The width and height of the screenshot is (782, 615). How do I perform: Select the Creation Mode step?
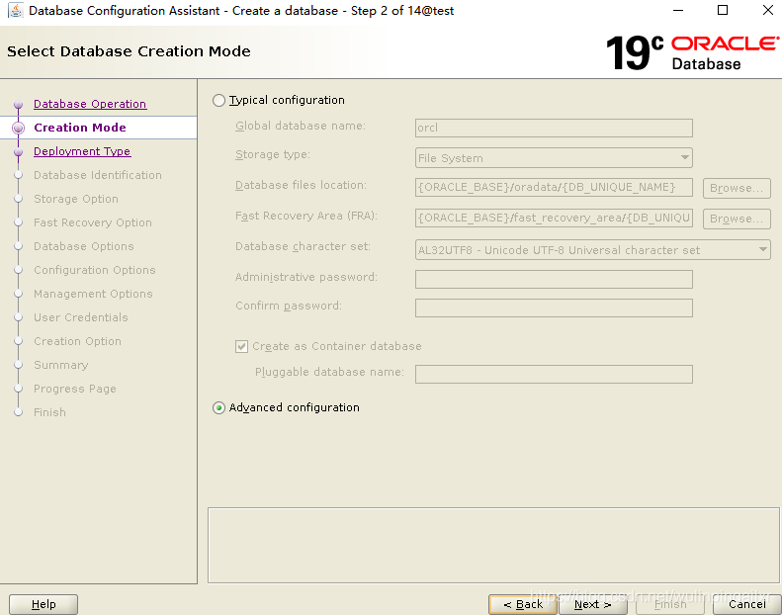[80, 128]
